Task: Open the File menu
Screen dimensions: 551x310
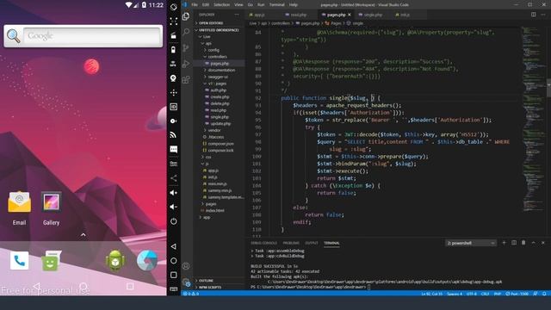Action: 195,5
